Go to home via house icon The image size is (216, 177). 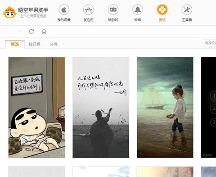pyautogui.click(x=44, y=32)
